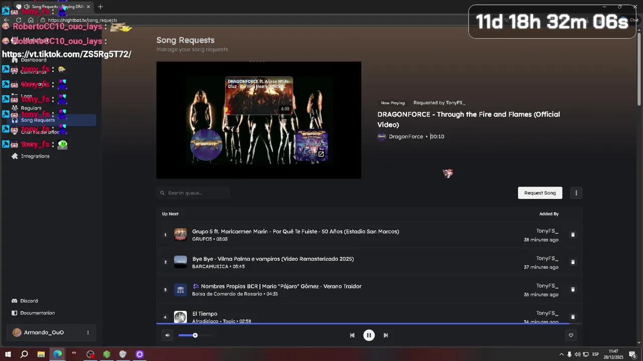Skip to the next song
This screenshot has width=643, height=361.
386,335
